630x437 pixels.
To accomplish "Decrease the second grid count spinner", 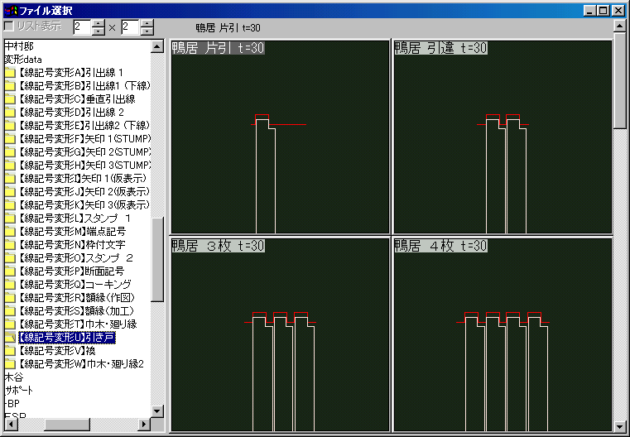I will click(x=147, y=31).
